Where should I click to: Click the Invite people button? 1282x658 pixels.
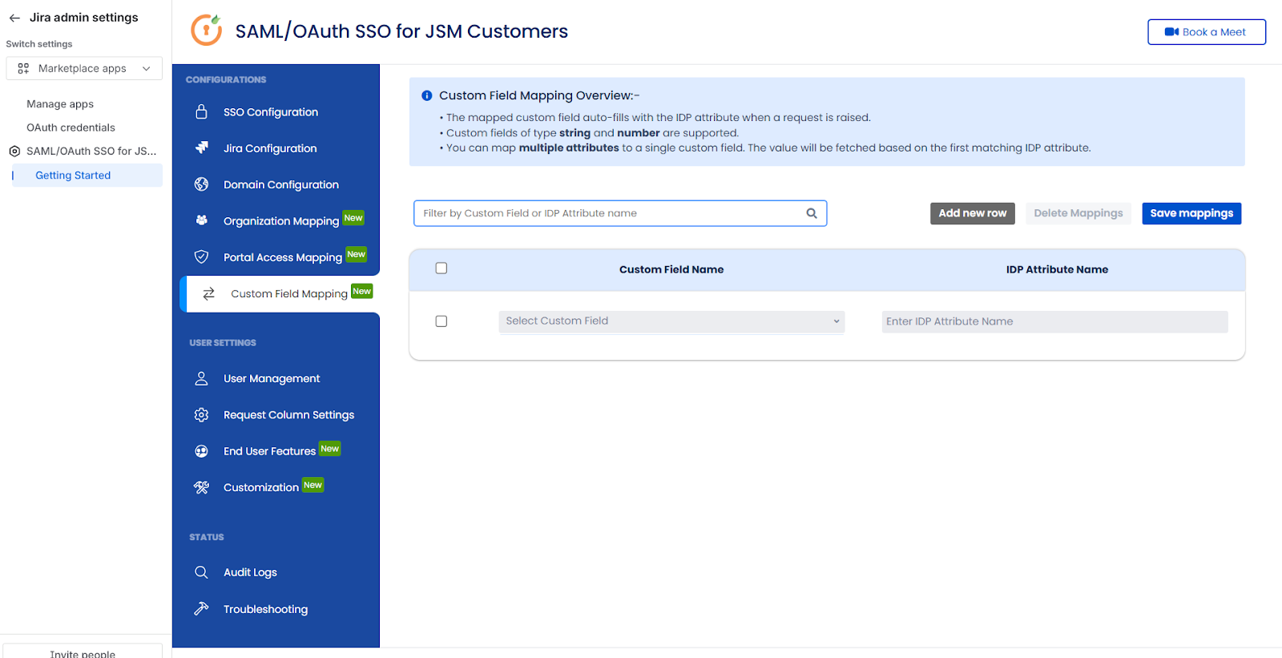click(83, 652)
